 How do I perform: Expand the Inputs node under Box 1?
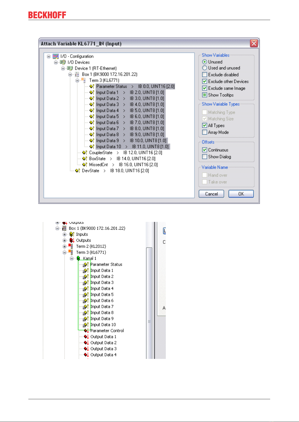pos(64,234)
